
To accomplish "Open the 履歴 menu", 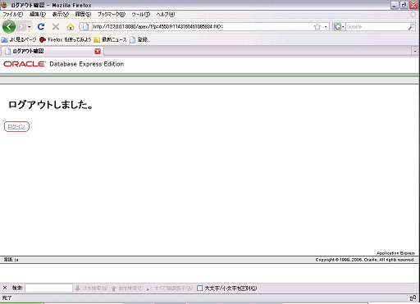I will click(x=83, y=14).
